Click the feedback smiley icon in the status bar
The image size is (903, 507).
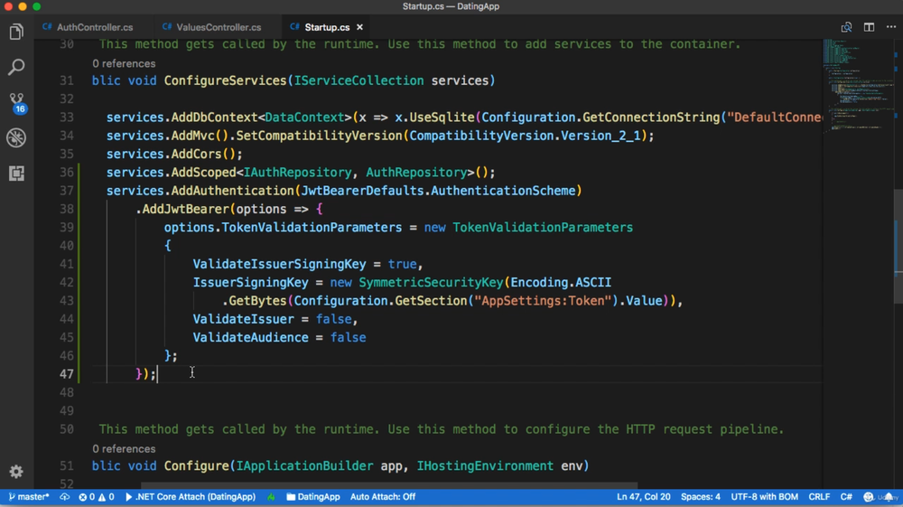coord(869,497)
